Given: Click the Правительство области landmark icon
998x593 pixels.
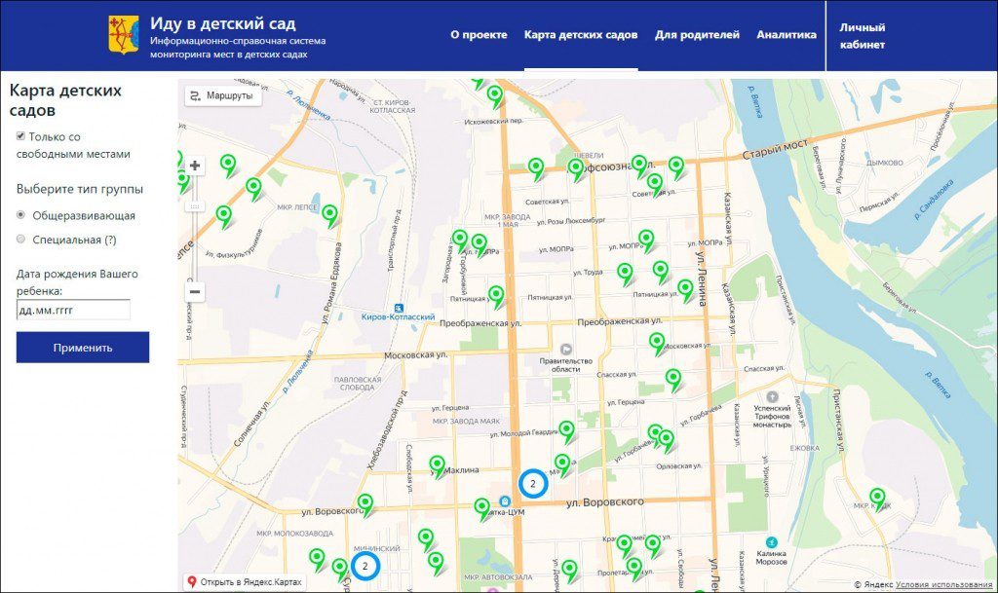Looking at the screenshot, I should (x=565, y=349).
